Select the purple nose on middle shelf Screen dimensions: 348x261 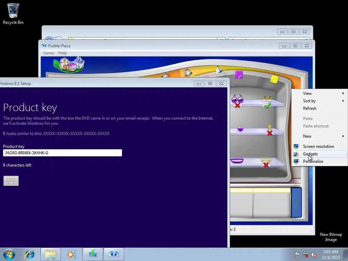click(240, 128)
